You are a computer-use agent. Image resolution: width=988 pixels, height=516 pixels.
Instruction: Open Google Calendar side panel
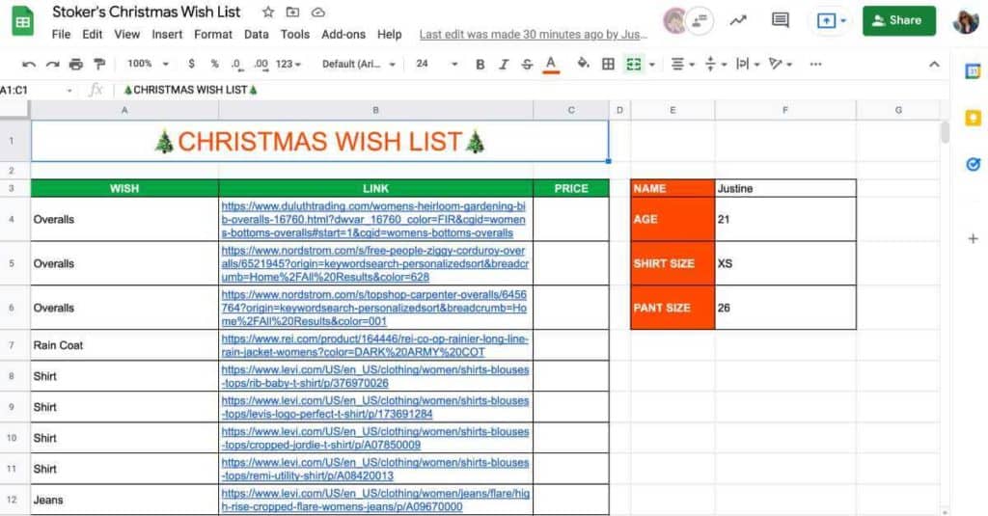973,71
